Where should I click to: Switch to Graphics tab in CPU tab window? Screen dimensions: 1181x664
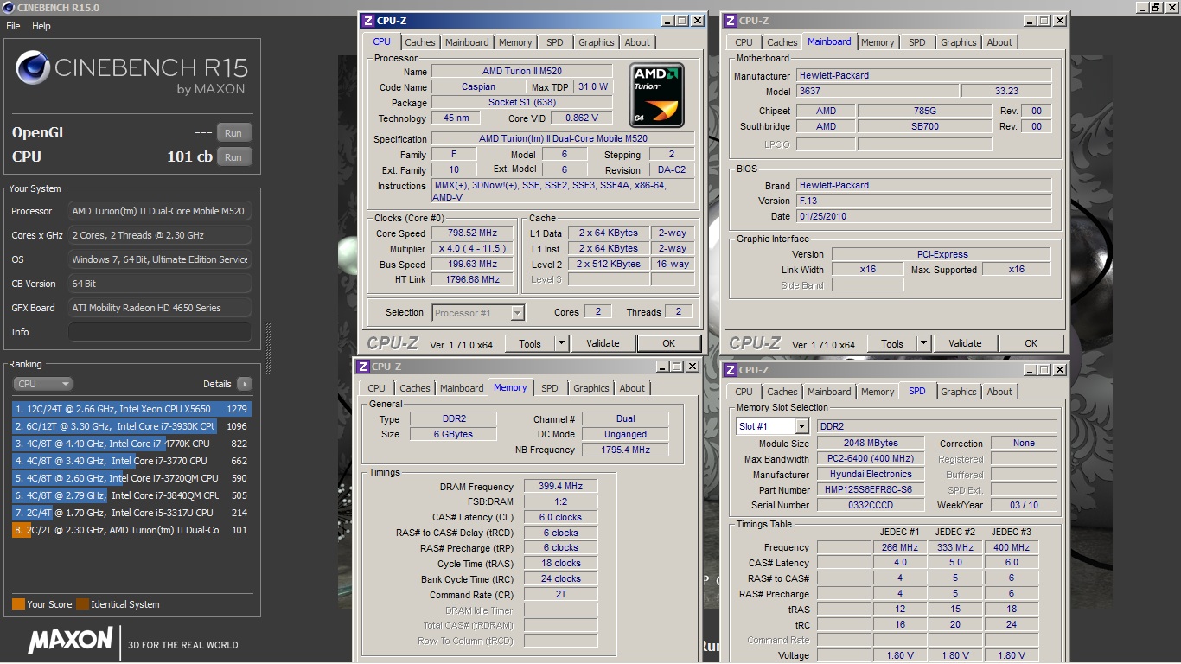click(597, 42)
